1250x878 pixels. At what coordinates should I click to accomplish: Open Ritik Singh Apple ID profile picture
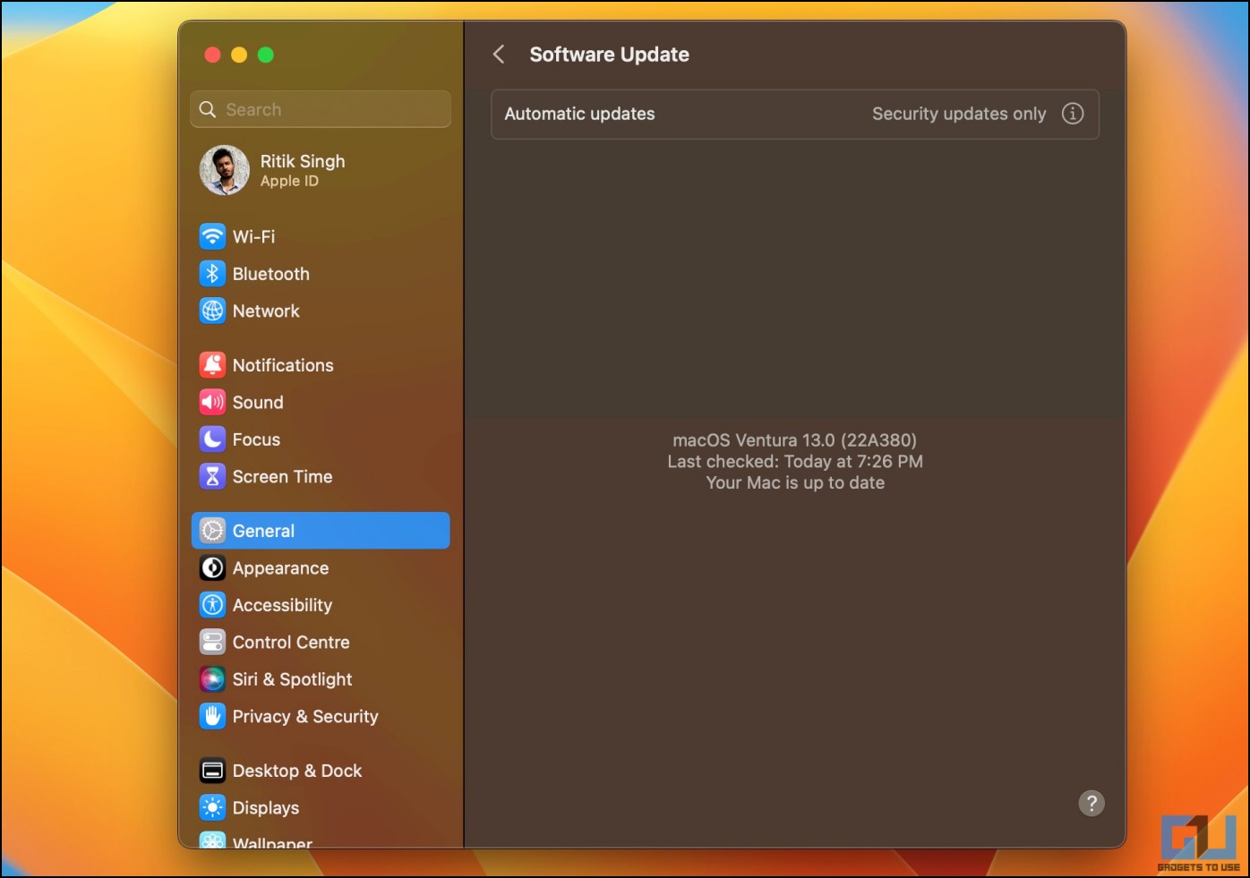pyautogui.click(x=224, y=170)
